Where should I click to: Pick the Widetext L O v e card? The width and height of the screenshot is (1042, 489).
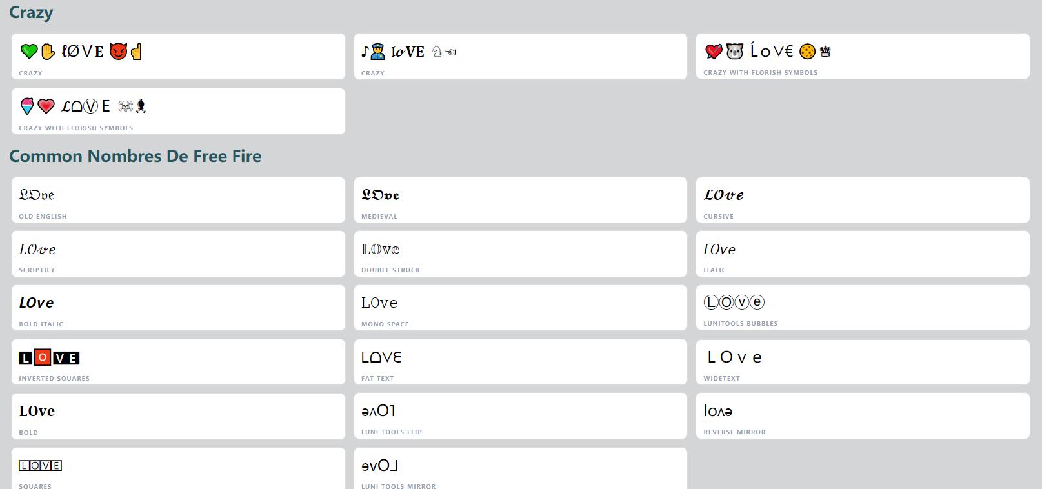point(863,363)
